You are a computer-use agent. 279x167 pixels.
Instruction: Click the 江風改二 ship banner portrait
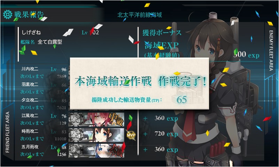click(96, 120)
